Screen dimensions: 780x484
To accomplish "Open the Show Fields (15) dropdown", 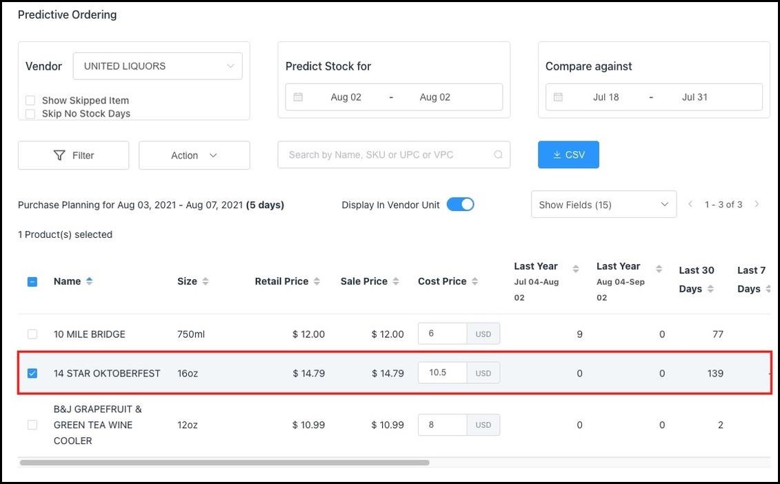I will coord(603,204).
